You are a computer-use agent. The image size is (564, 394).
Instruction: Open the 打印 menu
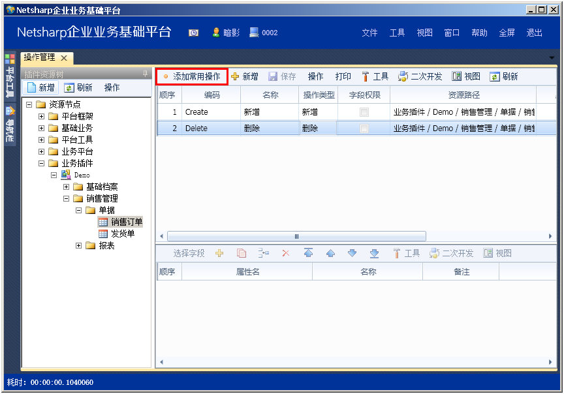point(343,76)
